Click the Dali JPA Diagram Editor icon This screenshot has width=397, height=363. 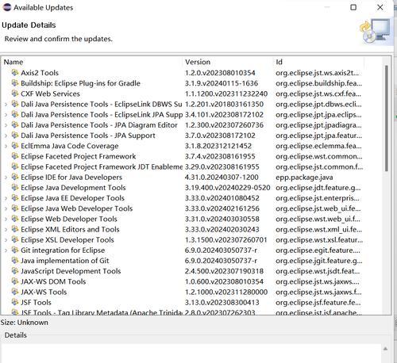click(x=15, y=124)
